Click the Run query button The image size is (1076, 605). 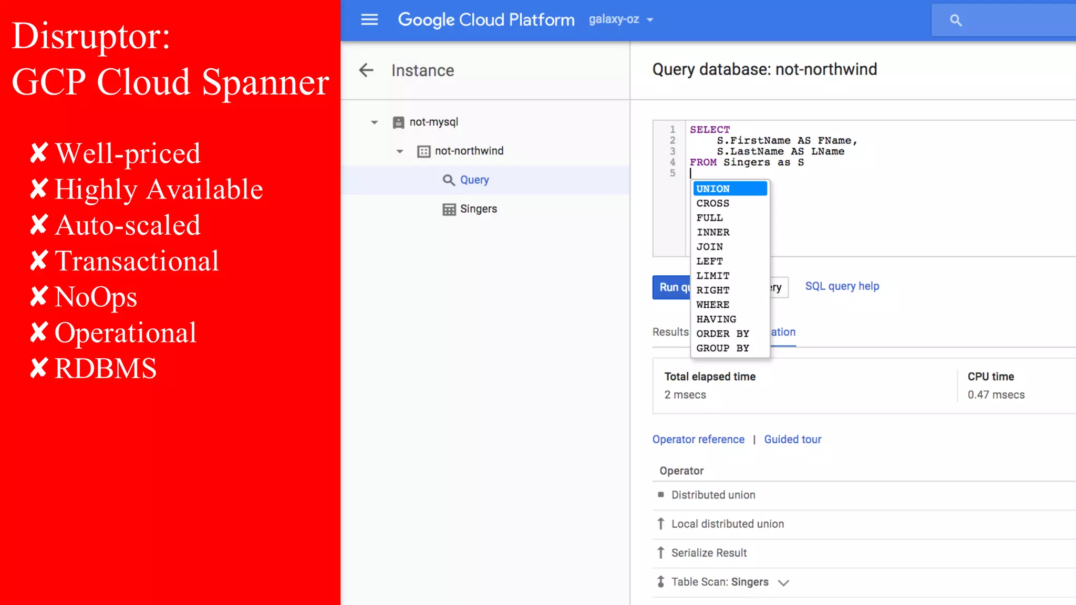[671, 287]
